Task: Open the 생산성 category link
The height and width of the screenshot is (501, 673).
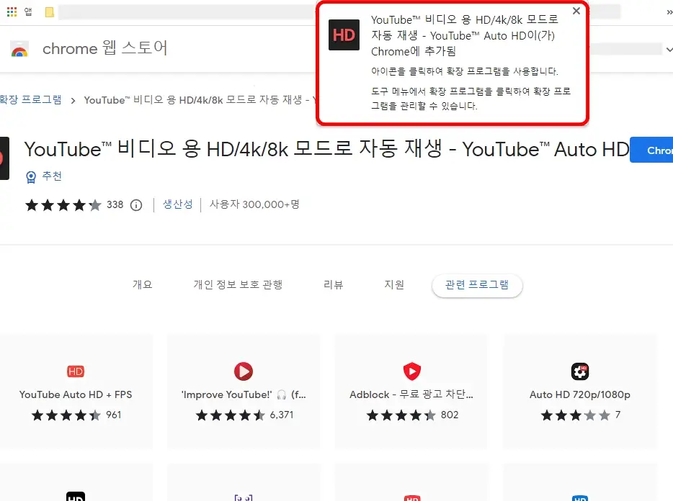Action: tap(177, 205)
